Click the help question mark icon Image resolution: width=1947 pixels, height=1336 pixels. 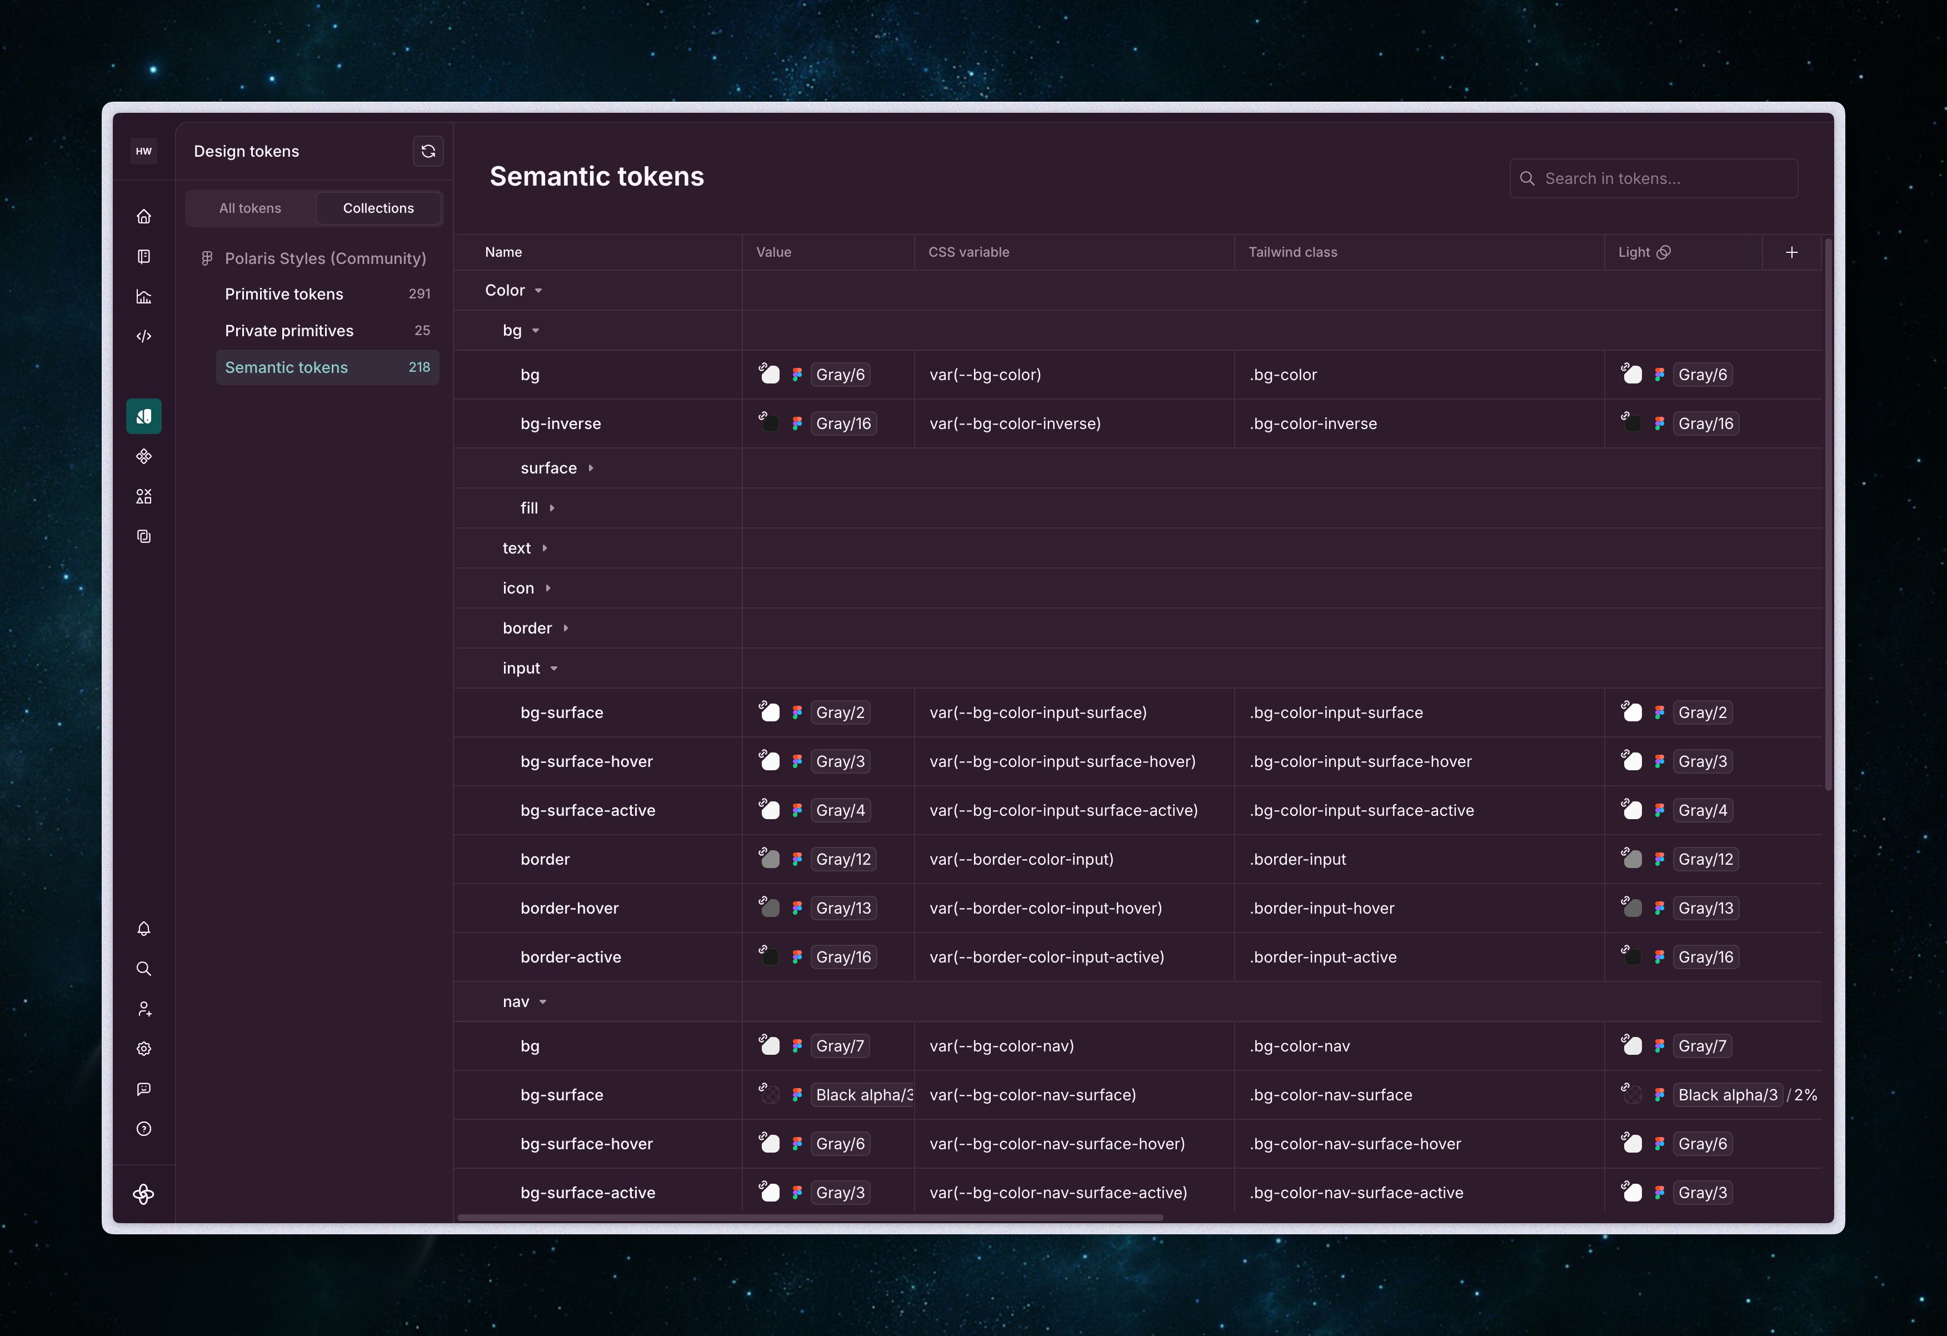(x=144, y=1129)
